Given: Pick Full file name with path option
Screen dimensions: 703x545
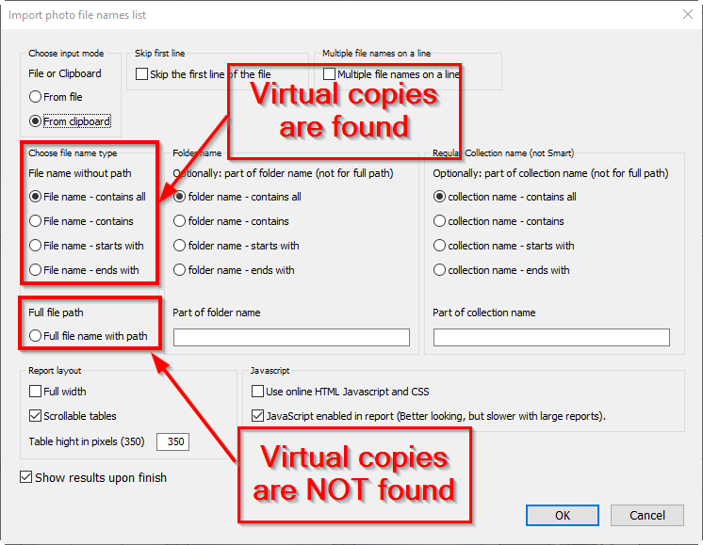Looking at the screenshot, I should click(36, 336).
